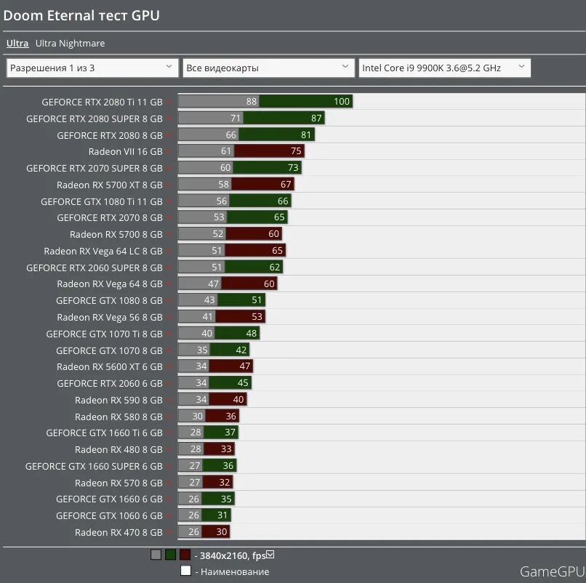Screen dimensions: 586x583
Task: Select GEFORCE GTX 1080 8 GB label
Action: [110, 300]
